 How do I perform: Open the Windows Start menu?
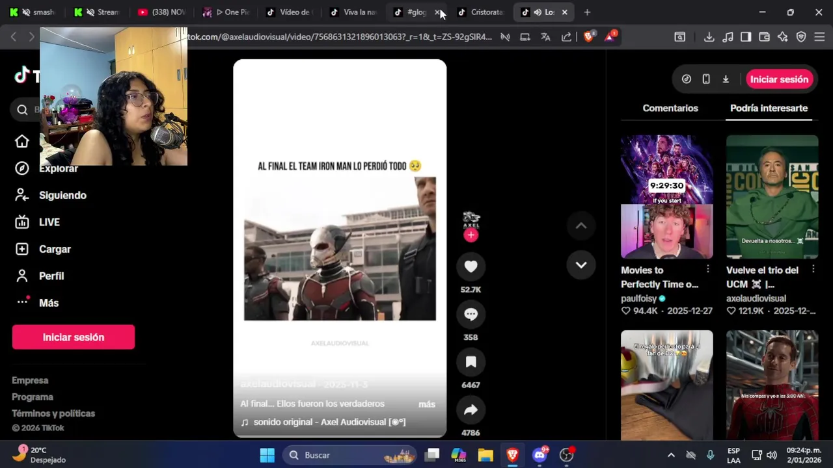(x=267, y=455)
